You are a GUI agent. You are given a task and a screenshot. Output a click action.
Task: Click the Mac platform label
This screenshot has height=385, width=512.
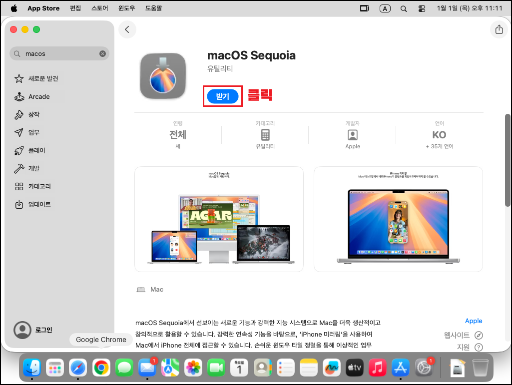coord(157,289)
